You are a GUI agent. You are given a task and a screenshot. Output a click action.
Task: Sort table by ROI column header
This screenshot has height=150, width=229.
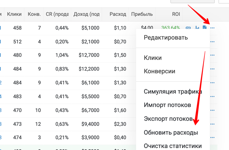tap(176, 14)
